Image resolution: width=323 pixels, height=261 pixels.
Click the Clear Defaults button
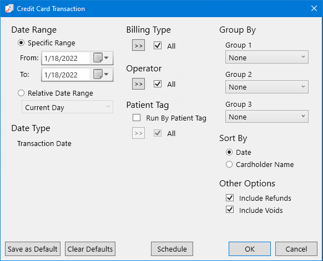pos(90,249)
